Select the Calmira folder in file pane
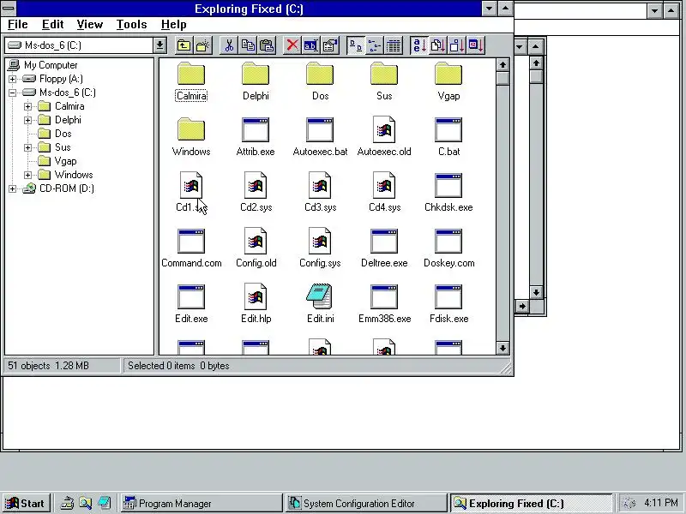 point(191,74)
